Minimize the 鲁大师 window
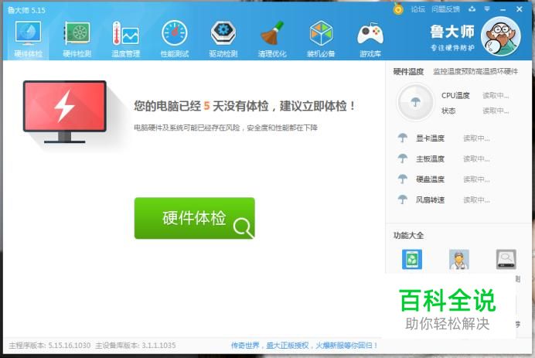535x358 pixels. pos(503,9)
